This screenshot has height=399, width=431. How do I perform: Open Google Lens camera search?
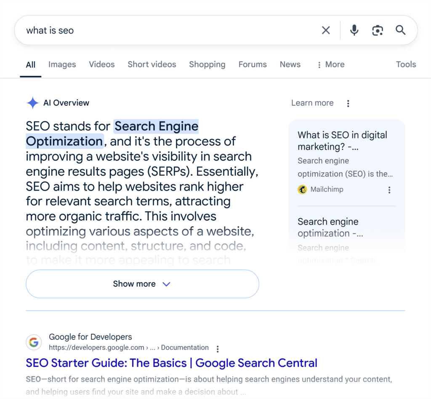point(378,30)
